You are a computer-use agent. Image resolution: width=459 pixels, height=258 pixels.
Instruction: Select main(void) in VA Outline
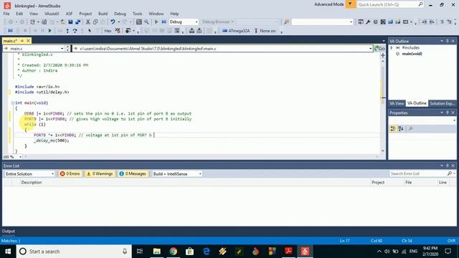(412, 54)
